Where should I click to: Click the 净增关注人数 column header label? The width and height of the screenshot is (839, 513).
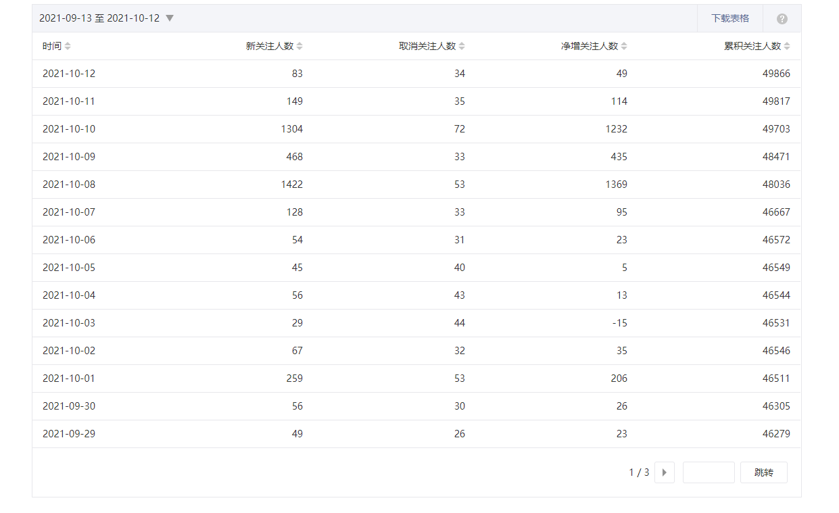pyautogui.click(x=590, y=46)
